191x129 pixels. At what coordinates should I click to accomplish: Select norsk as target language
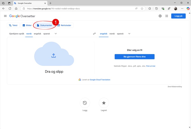coord(112,34)
